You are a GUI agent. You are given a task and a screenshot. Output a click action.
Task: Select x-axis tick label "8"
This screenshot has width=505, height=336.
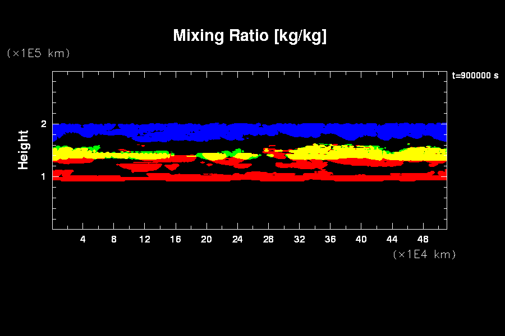(114, 239)
